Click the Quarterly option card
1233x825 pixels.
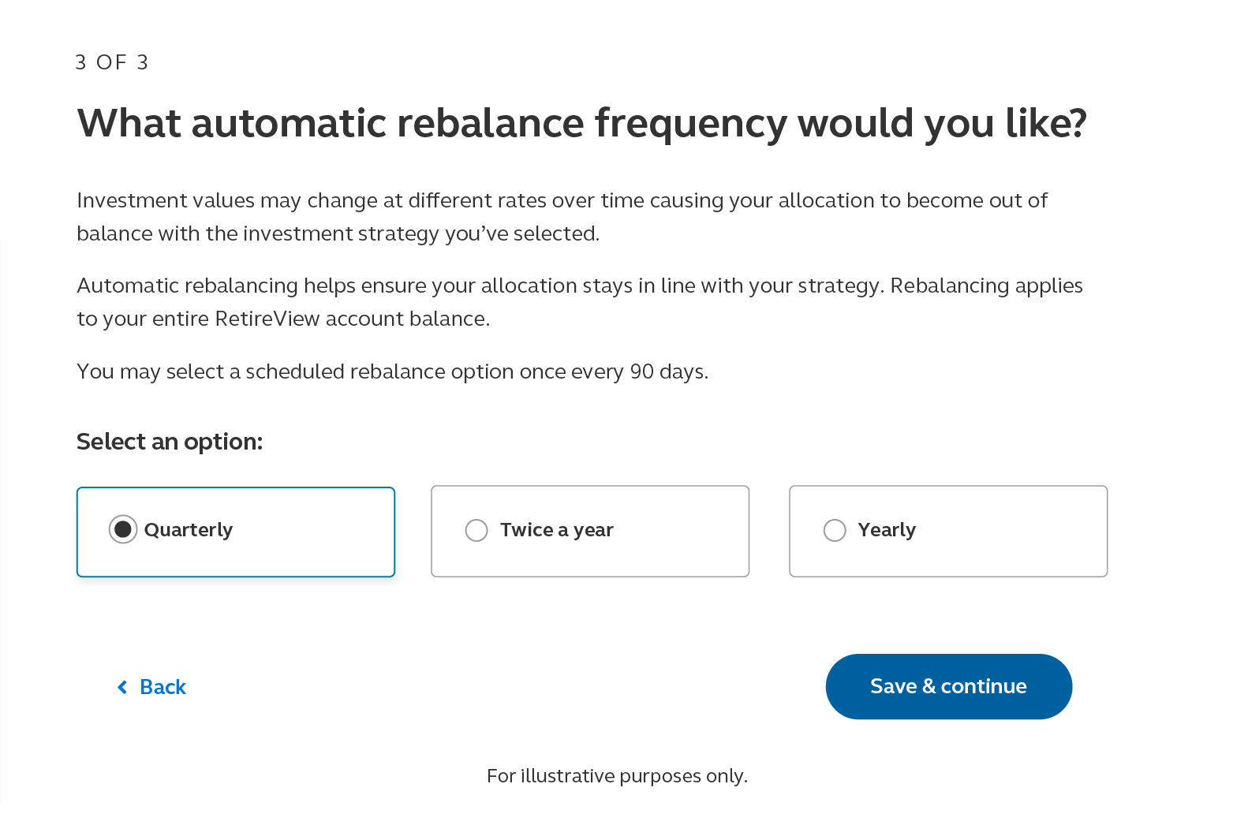point(235,532)
